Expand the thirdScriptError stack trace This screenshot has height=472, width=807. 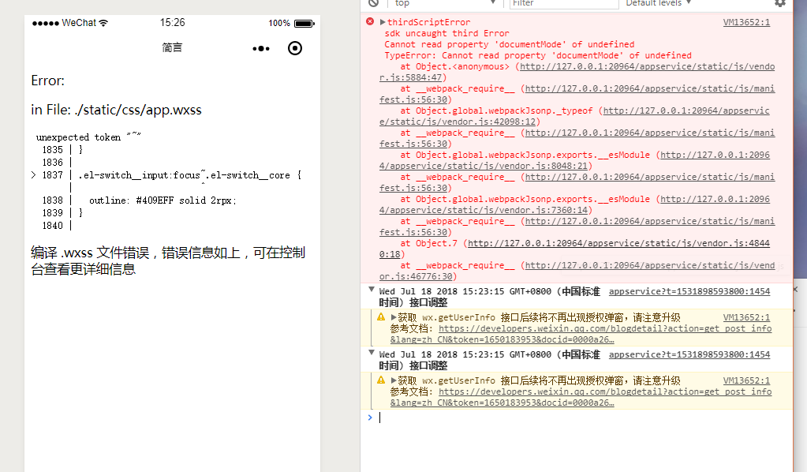(381, 21)
